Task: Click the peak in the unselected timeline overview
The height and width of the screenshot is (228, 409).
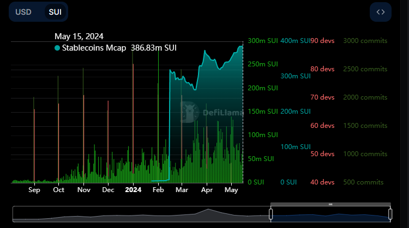Action: 207,210
